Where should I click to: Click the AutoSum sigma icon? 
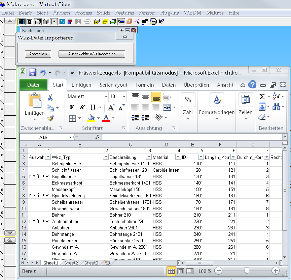tap(262, 96)
